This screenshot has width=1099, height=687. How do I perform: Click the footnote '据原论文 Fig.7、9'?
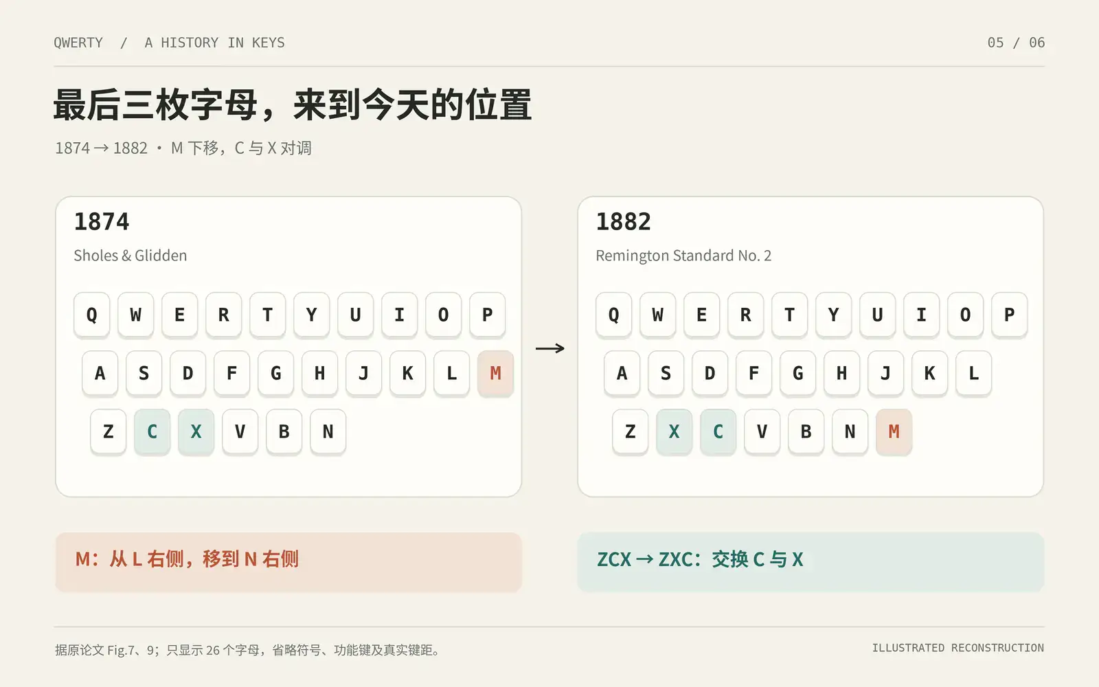106,650
